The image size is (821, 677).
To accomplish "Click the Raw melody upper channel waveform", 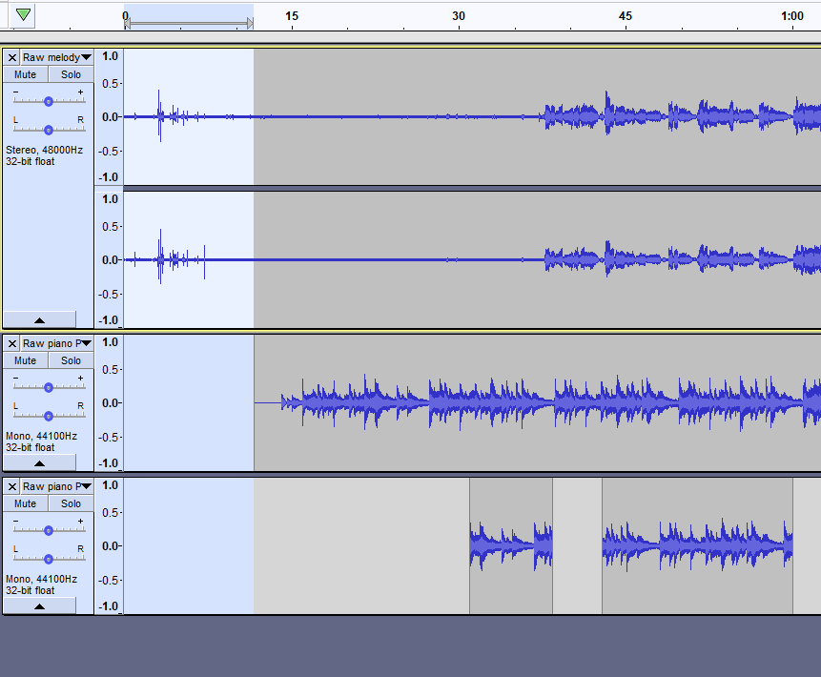I will (x=472, y=116).
